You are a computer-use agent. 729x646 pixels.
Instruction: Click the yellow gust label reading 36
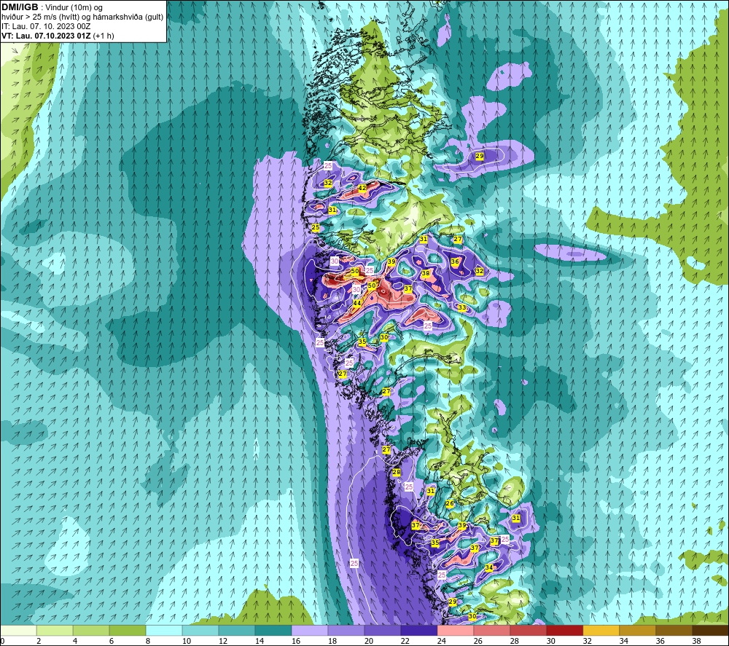(x=455, y=261)
